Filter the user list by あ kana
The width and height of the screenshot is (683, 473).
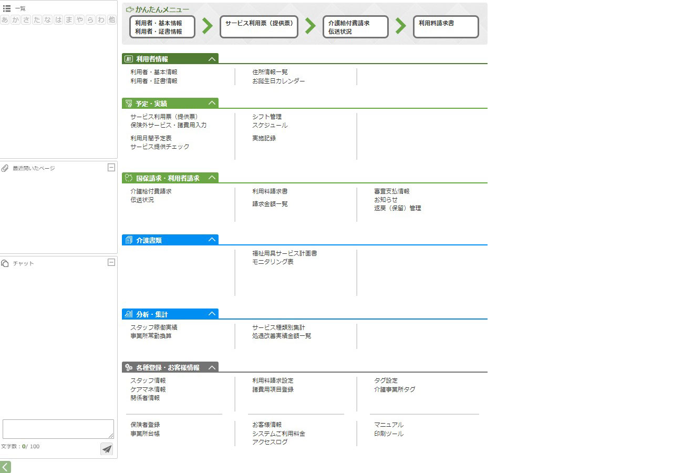5,20
